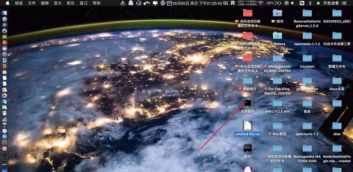Open the 访达 menu
This screenshot has height=172, width=353.
coord(19,3)
